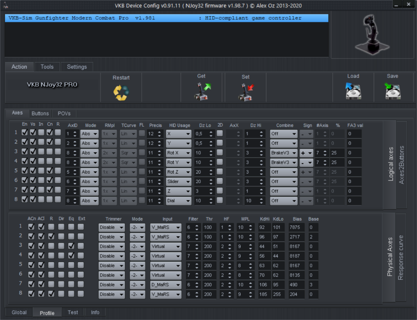Click the KdLo field showing 255
The image size is (417, 320).
278,294
